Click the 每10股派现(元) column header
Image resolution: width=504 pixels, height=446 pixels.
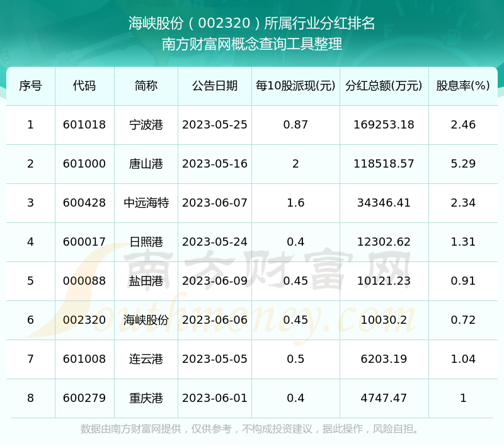coord(295,86)
